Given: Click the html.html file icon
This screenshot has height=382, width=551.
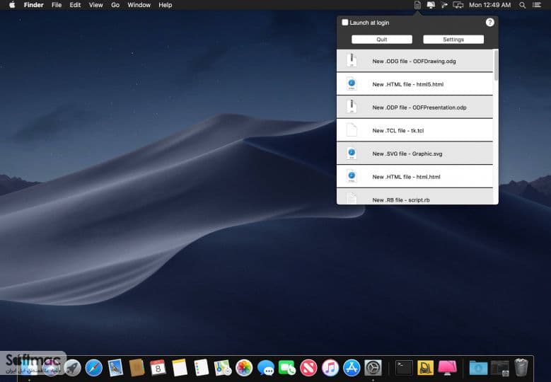Looking at the screenshot, I should click(352, 176).
